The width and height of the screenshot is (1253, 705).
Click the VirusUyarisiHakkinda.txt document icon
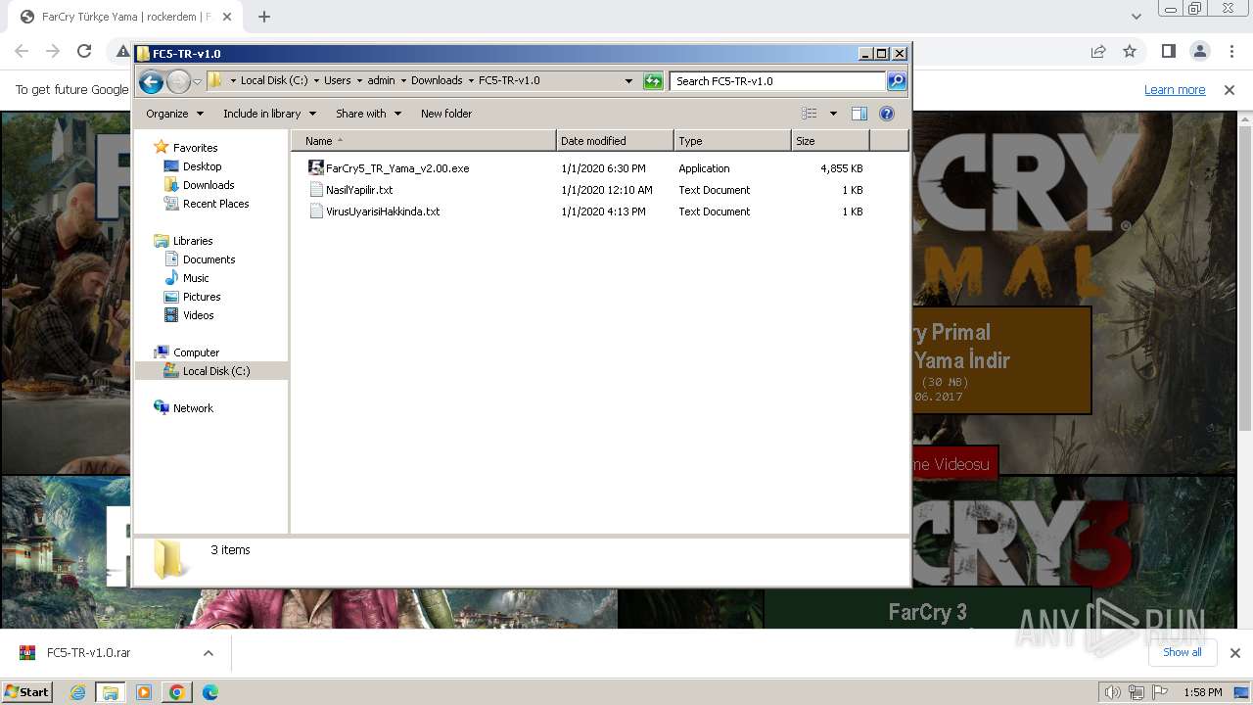pos(316,211)
